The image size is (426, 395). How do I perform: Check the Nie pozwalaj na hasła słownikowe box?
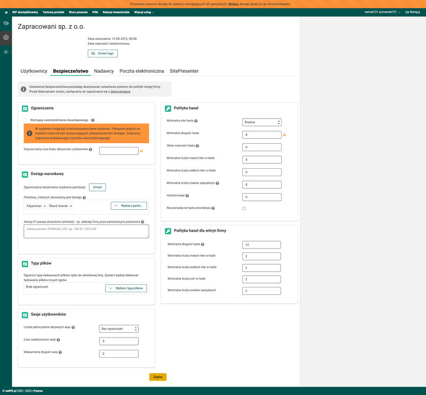pos(244,208)
